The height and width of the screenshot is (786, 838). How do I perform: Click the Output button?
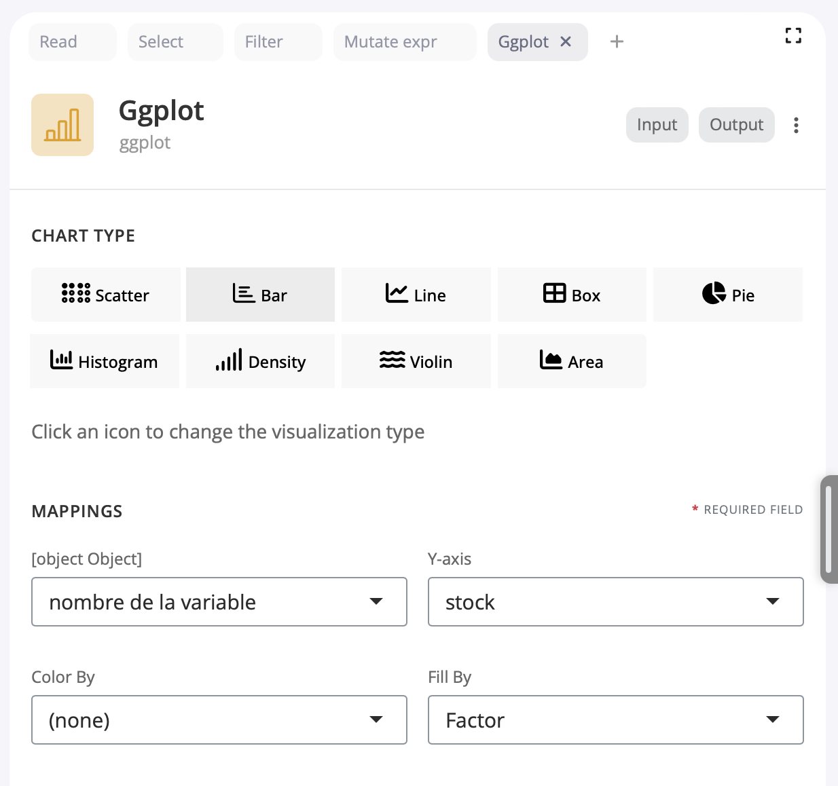tap(736, 125)
